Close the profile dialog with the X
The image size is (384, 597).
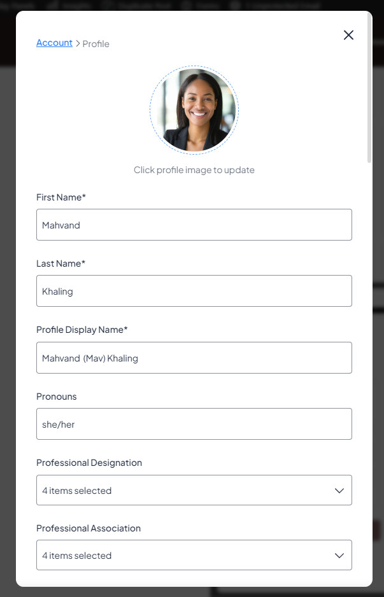point(348,35)
